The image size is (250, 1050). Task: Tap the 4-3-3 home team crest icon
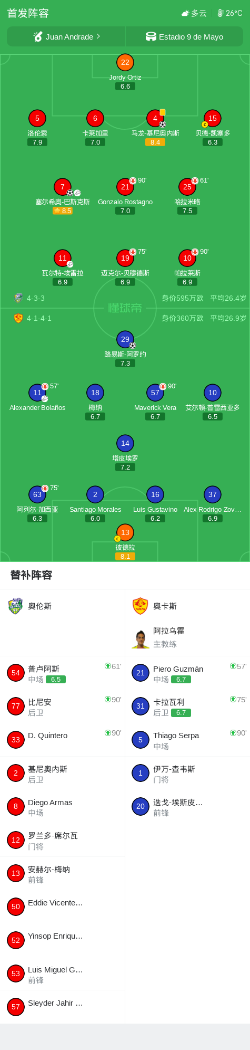[x=18, y=298]
